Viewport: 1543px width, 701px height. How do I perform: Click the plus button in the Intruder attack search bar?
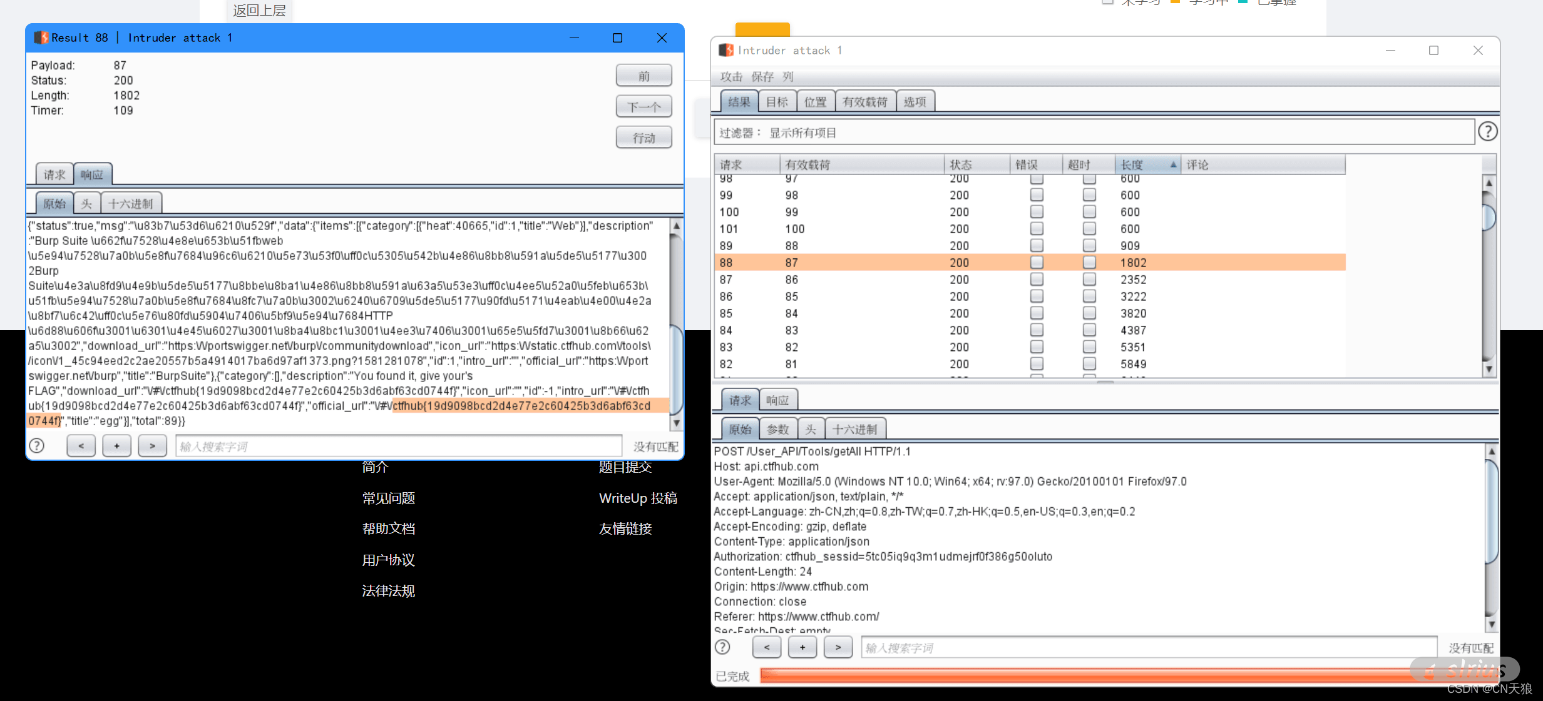(802, 647)
